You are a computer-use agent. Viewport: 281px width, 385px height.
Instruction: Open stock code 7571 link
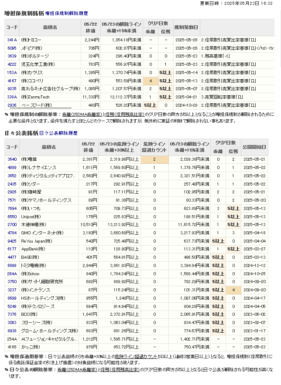click(x=12, y=200)
